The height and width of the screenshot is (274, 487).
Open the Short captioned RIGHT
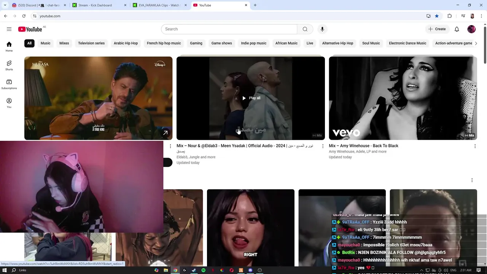[250, 228]
